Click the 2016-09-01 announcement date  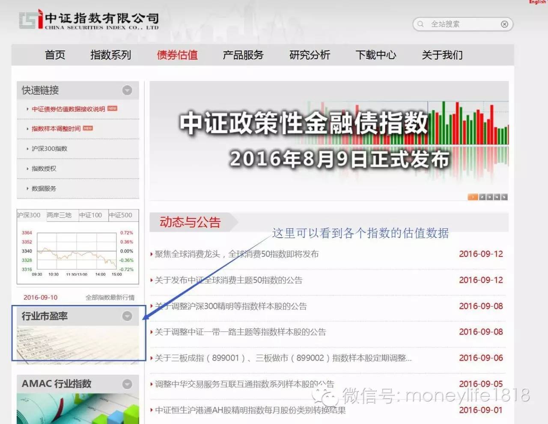click(481, 410)
